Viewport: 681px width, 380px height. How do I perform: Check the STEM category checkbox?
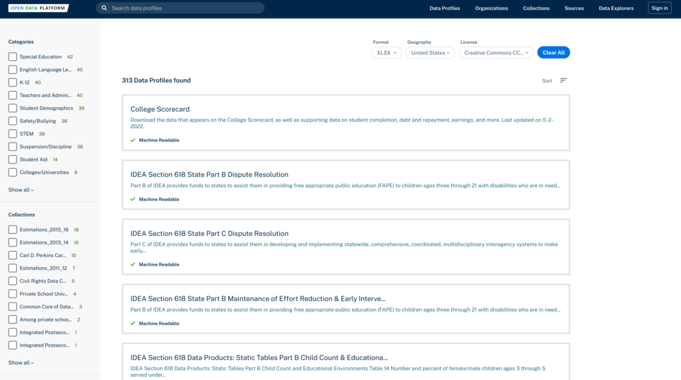13,134
